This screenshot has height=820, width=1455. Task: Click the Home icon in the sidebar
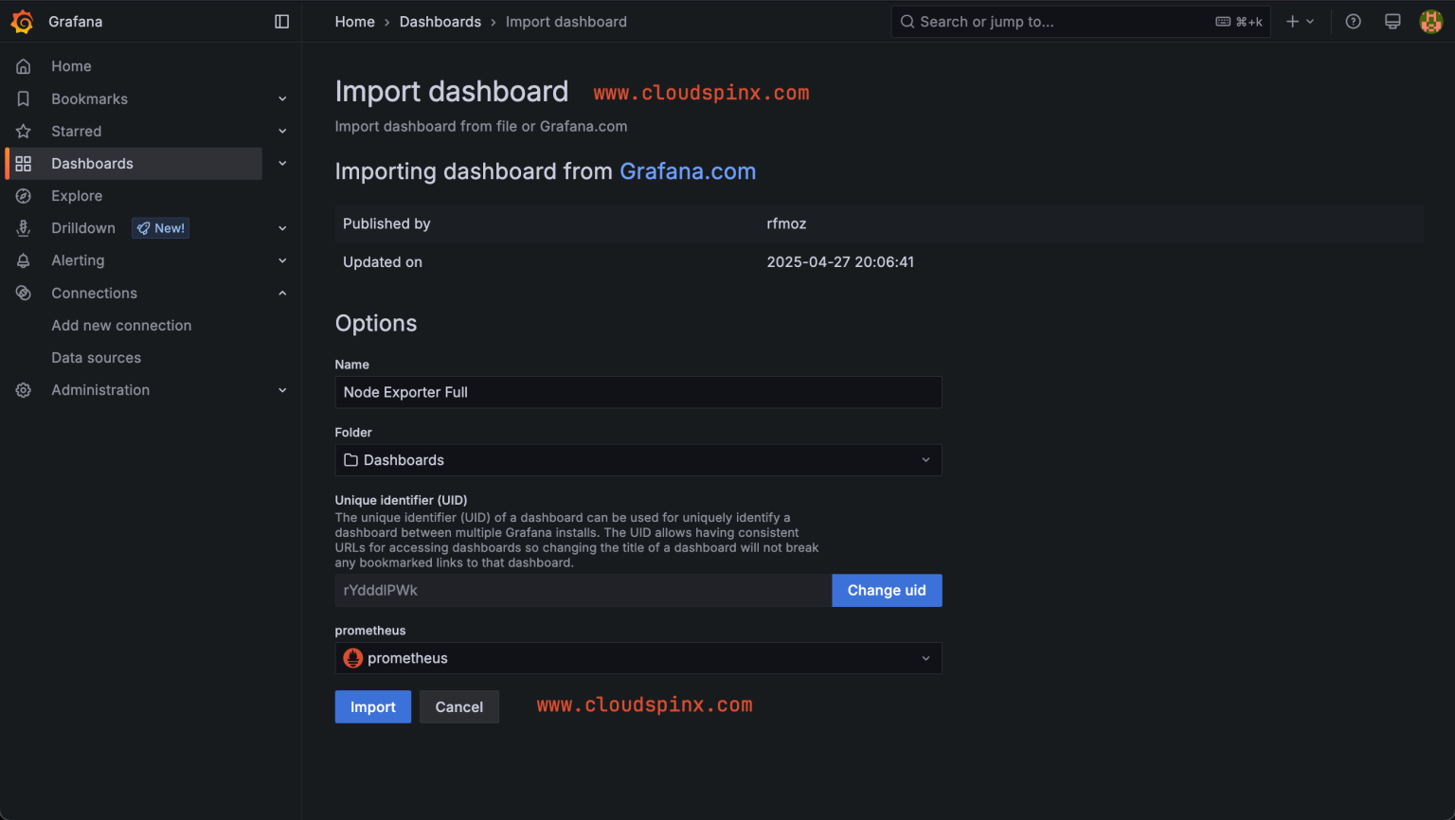click(24, 65)
